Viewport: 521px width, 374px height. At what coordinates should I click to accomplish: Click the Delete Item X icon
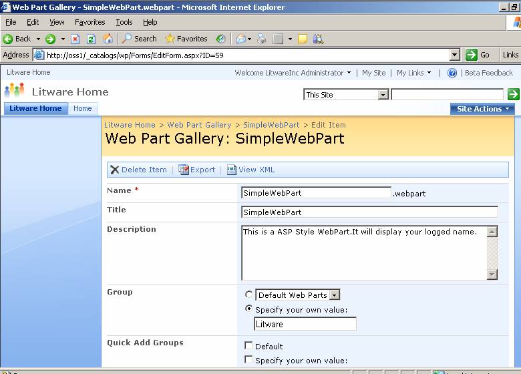tap(115, 170)
